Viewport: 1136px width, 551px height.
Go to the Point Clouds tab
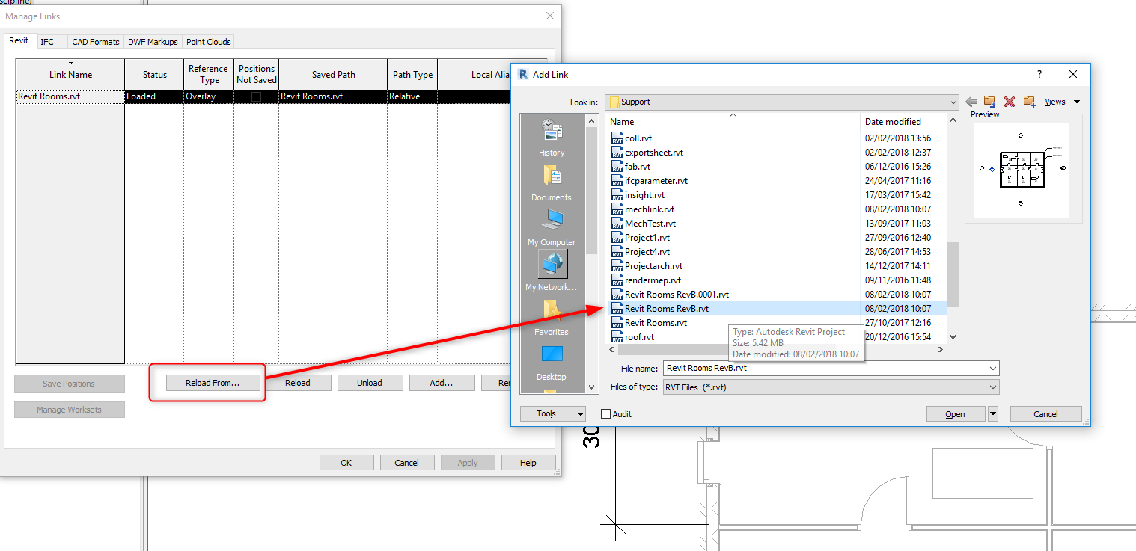(x=209, y=42)
